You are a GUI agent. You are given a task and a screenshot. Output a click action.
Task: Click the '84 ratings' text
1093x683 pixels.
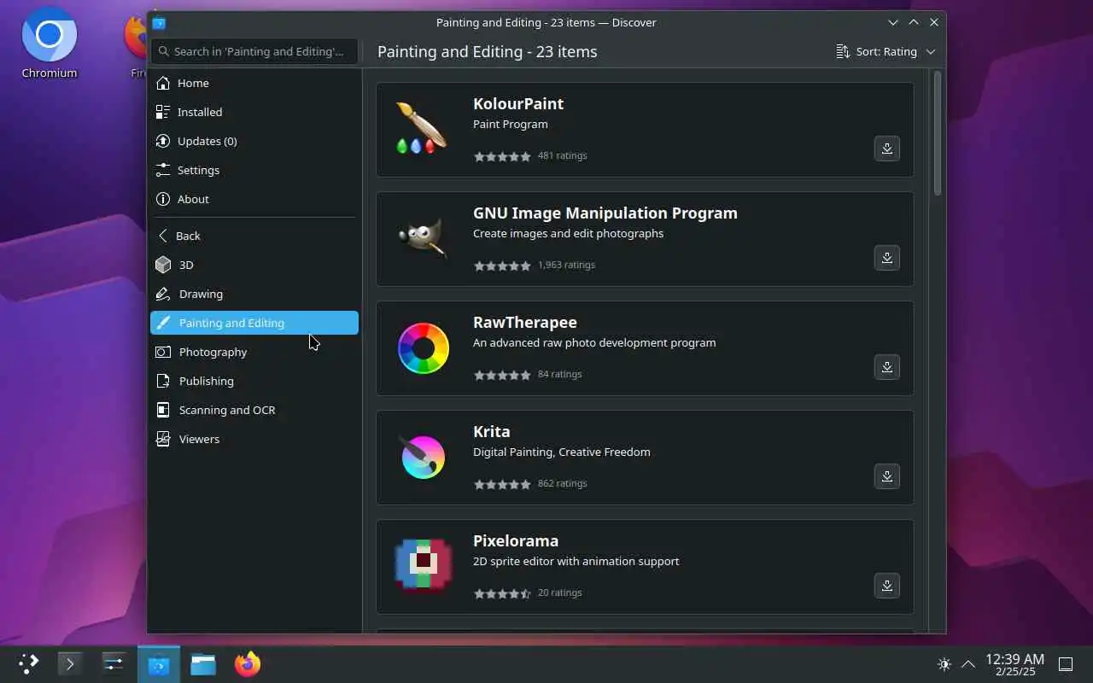[559, 374]
